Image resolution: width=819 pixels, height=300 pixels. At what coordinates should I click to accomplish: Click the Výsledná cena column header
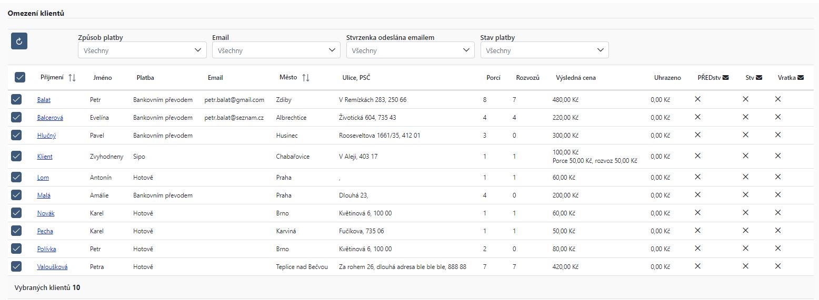tap(576, 78)
